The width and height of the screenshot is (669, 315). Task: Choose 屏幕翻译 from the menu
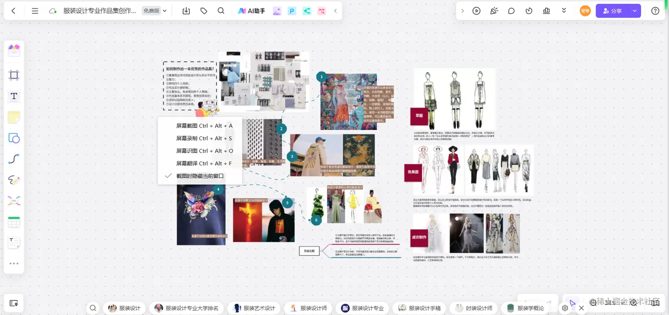(x=204, y=163)
